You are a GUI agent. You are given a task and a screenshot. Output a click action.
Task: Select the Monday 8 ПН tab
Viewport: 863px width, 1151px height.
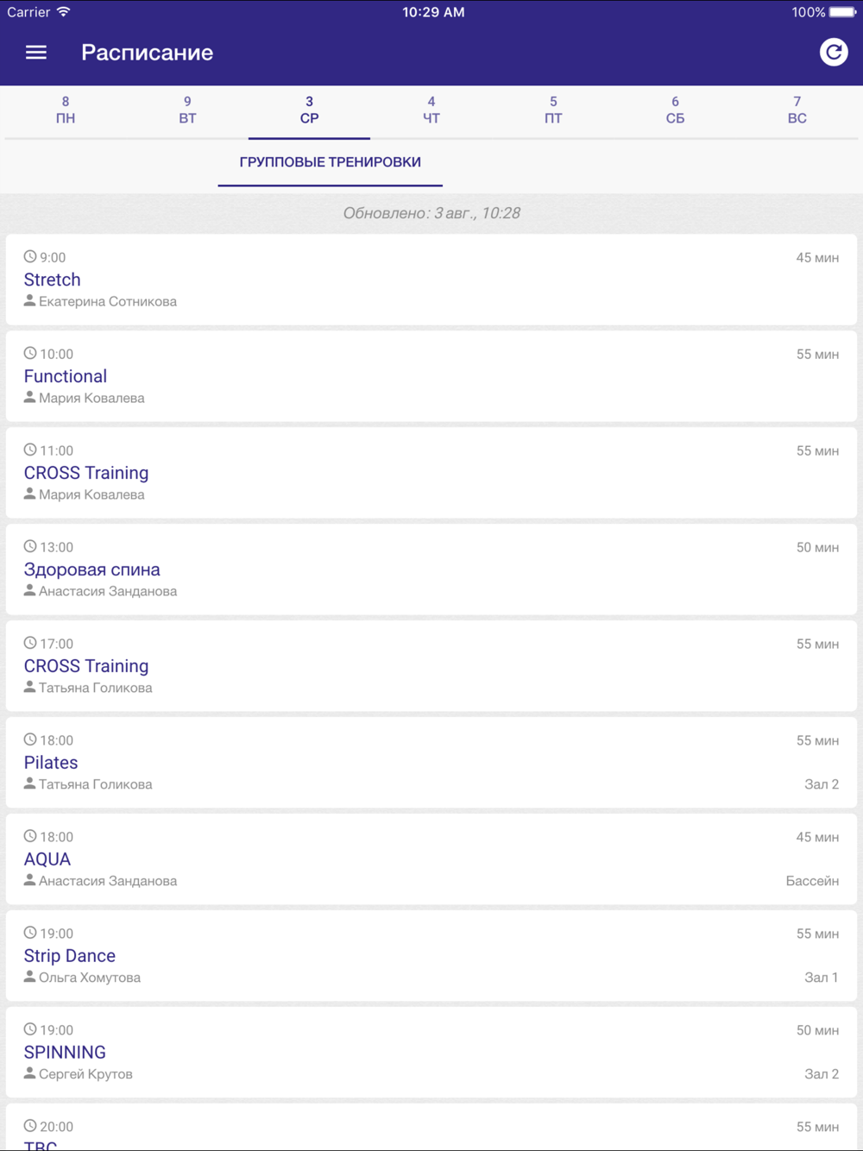[x=66, y=110]
